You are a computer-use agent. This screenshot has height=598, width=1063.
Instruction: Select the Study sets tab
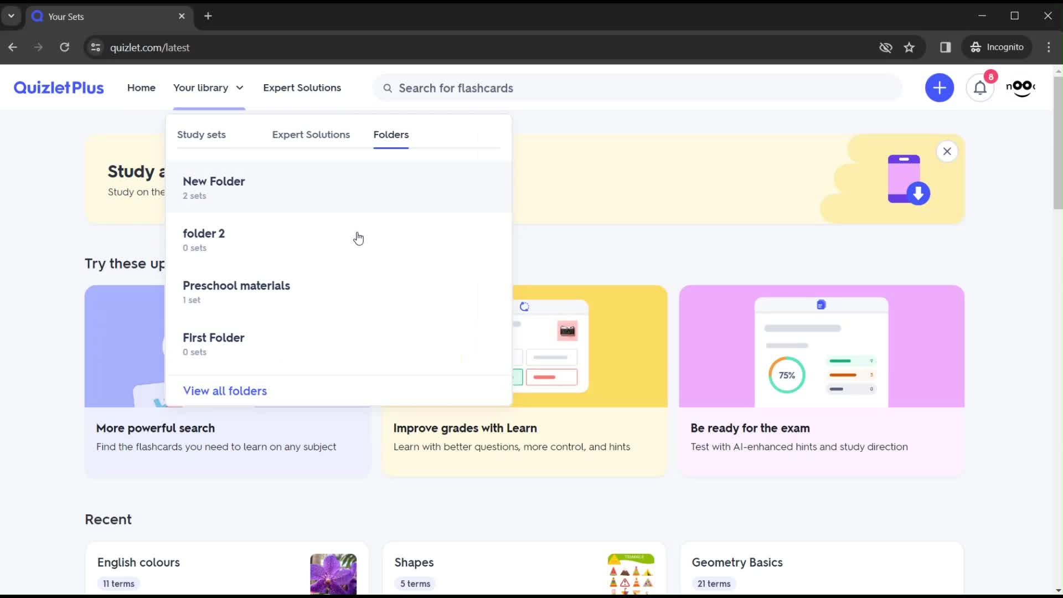[x=201, y=135]
